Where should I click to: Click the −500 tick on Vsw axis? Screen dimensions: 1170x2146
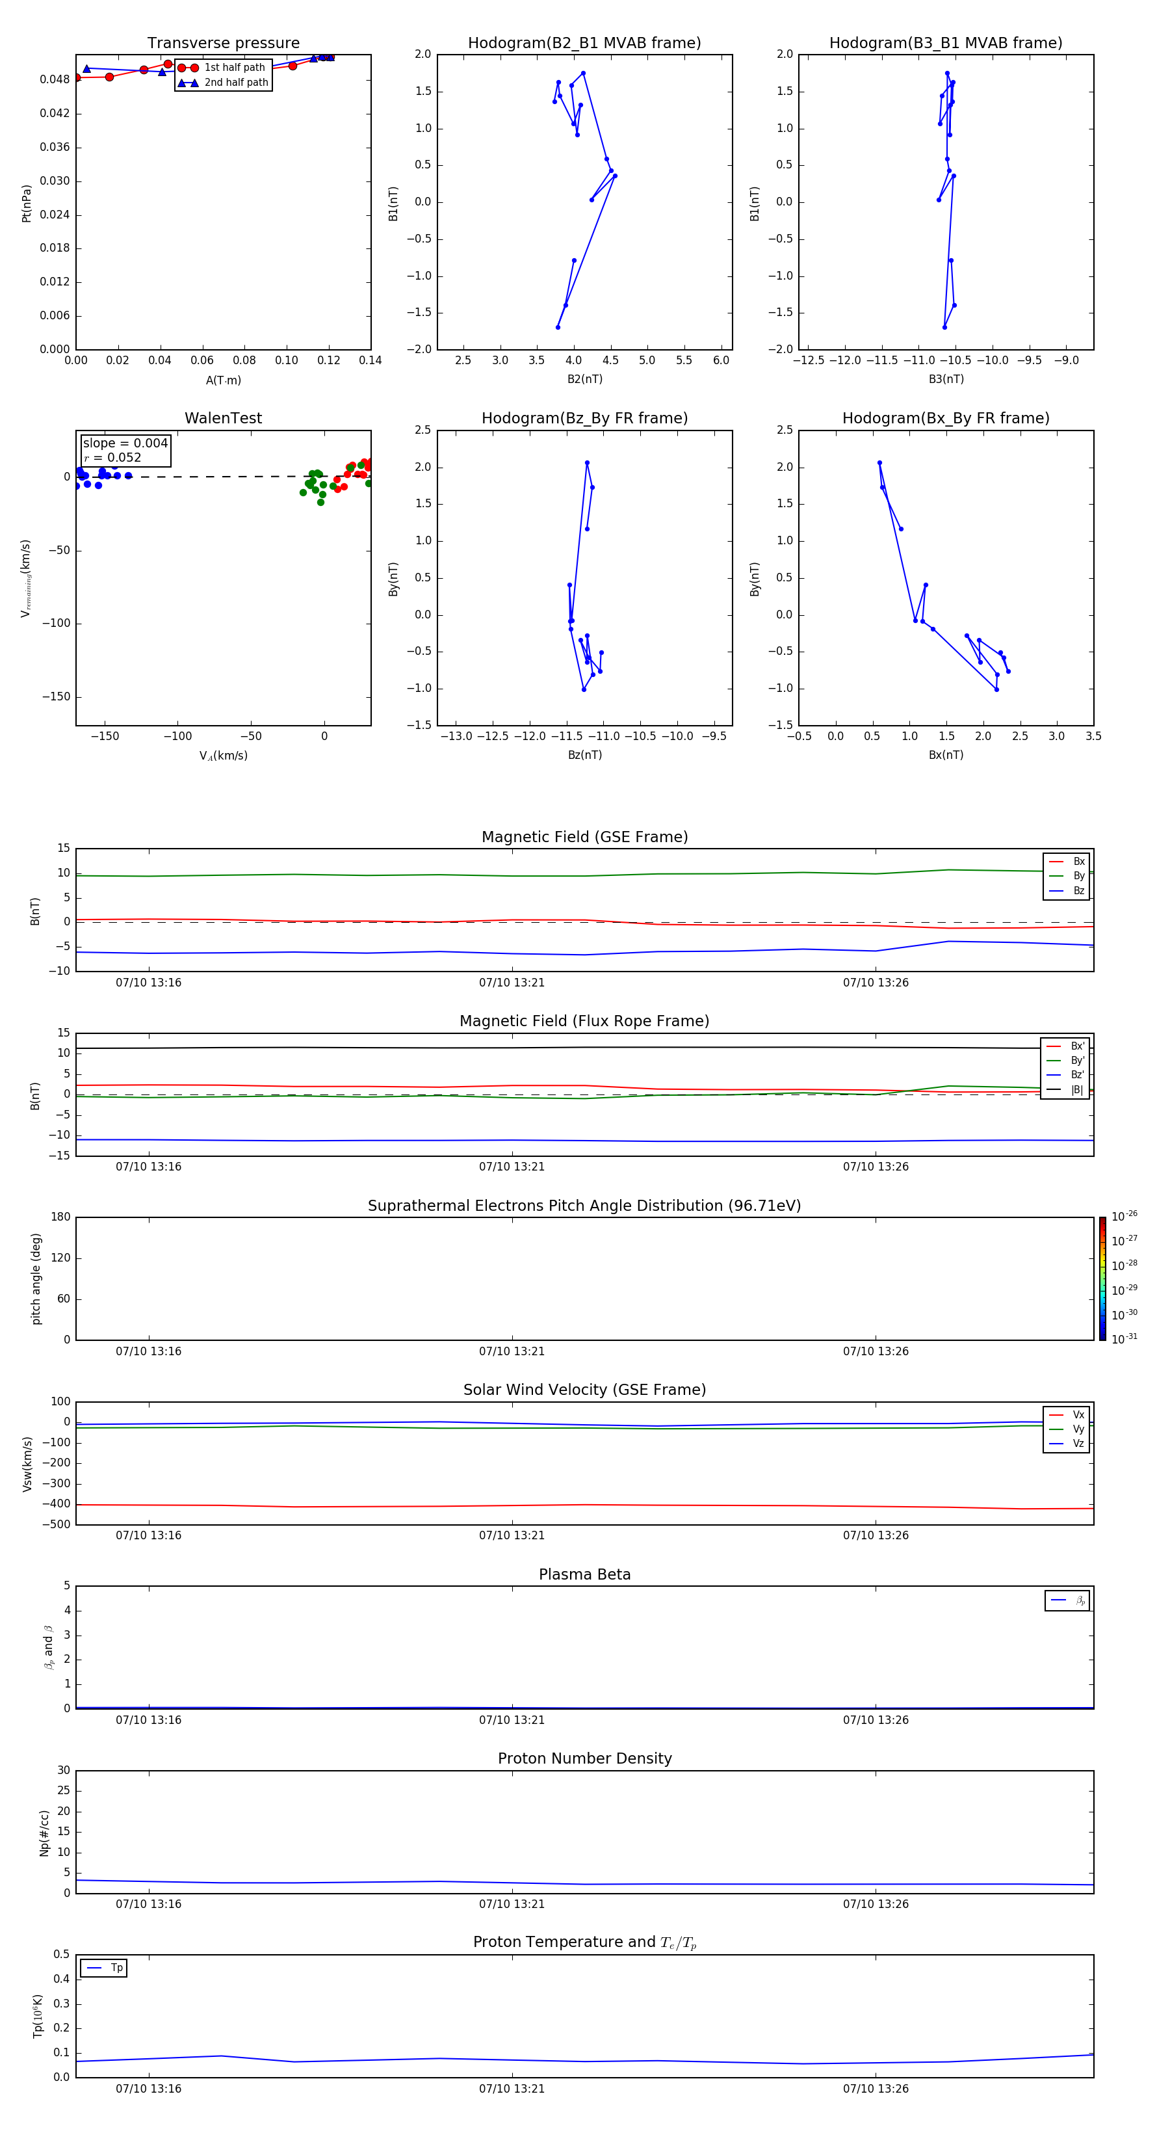(x=55, y=1526)
